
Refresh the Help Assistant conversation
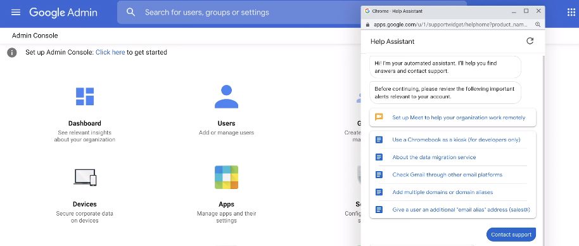(x=530, y=41)
